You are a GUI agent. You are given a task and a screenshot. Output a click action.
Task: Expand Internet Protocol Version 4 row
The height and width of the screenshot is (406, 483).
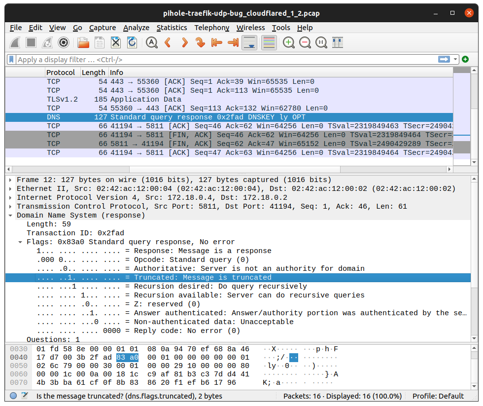10,198
